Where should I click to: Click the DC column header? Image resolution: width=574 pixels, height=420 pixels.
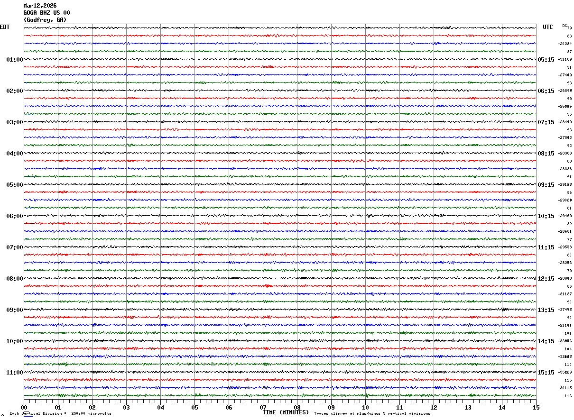565,26
